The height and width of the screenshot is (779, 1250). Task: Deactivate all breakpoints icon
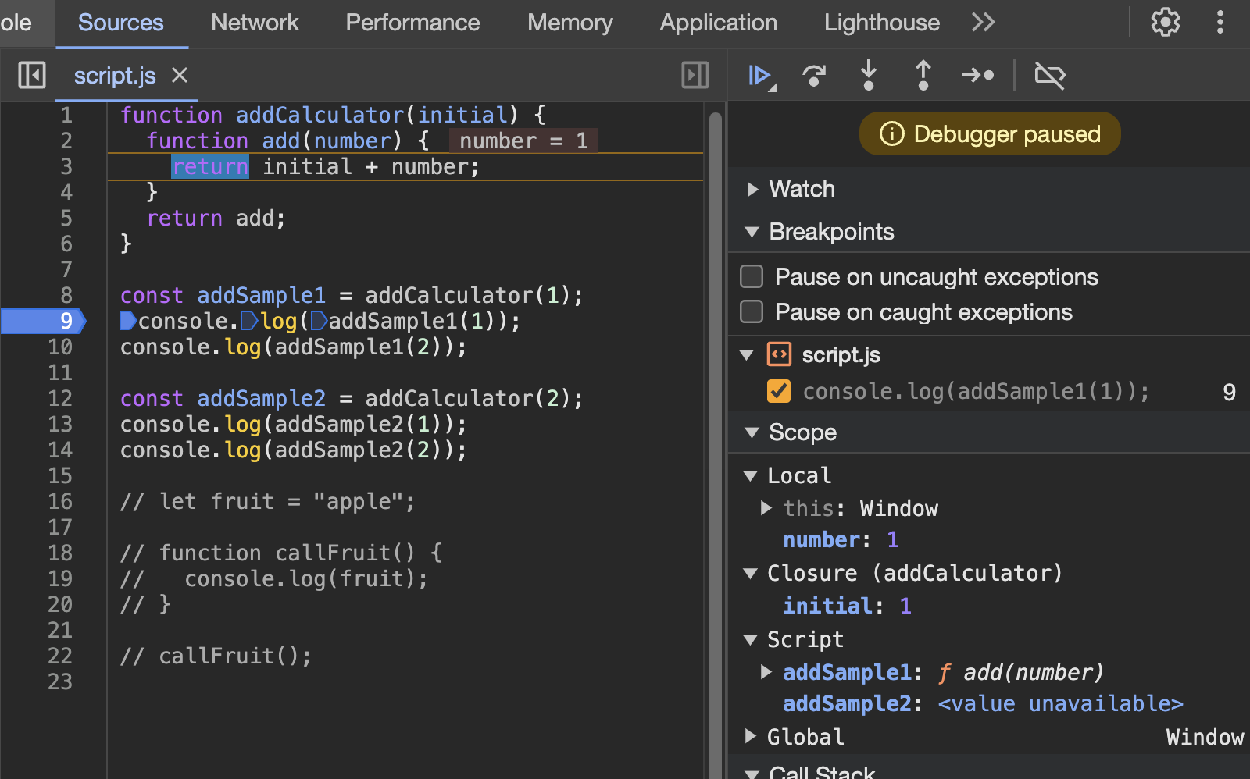(x=1049, y=76)
